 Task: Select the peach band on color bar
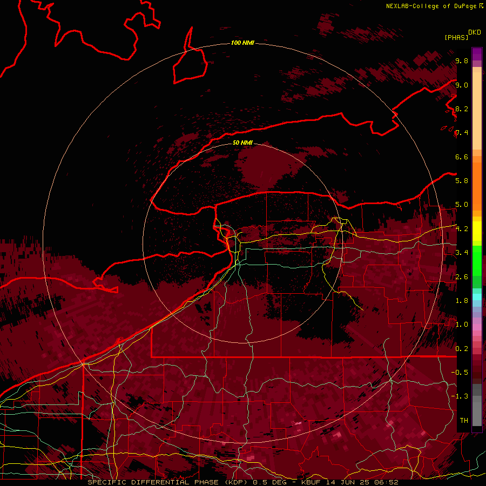(x=477, y=111)
